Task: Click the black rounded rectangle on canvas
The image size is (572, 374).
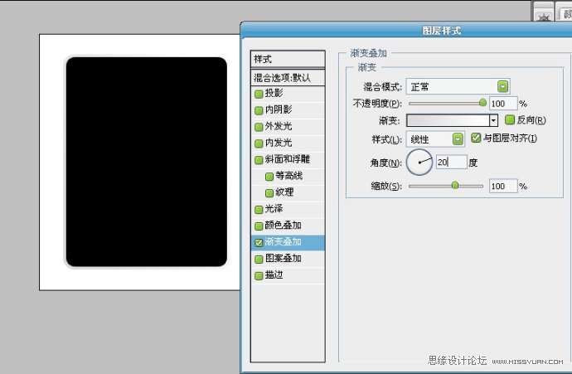Action: (147, 162)
